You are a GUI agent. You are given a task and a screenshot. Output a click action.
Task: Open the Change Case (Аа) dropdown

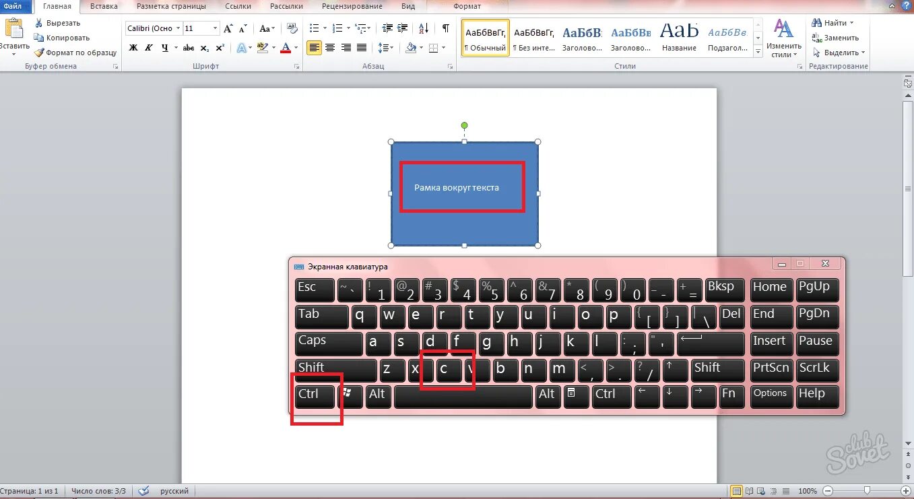[267, 28]
